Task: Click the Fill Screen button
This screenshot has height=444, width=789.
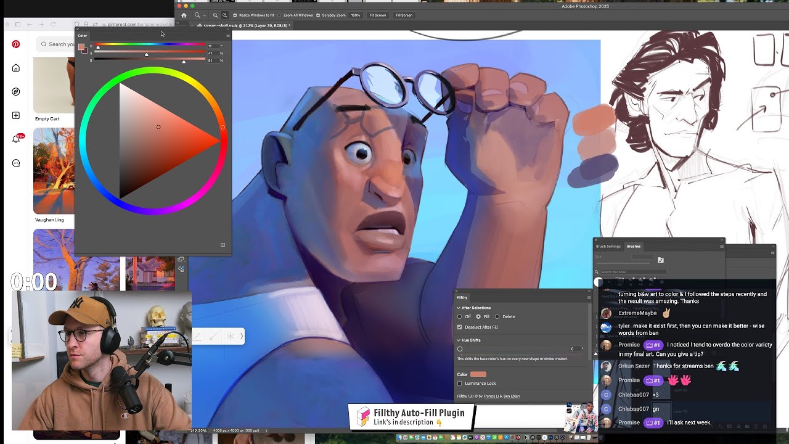Action: click(404, 15)
